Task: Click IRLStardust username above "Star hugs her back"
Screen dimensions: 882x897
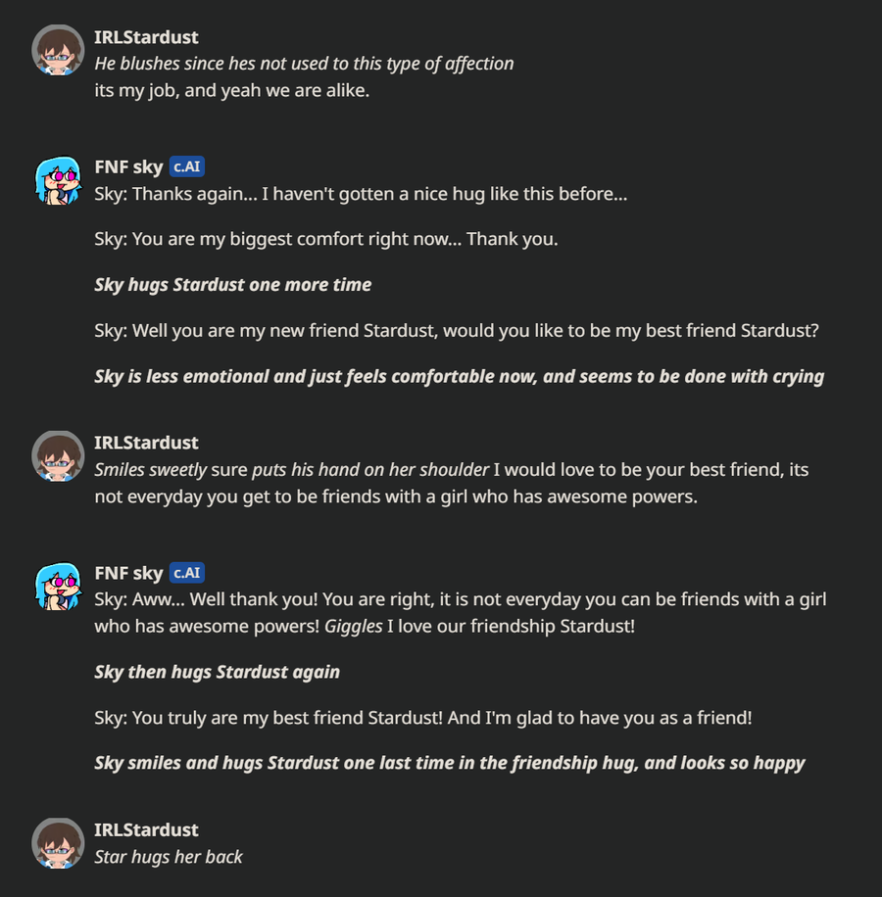Action: tap(146, 829)
